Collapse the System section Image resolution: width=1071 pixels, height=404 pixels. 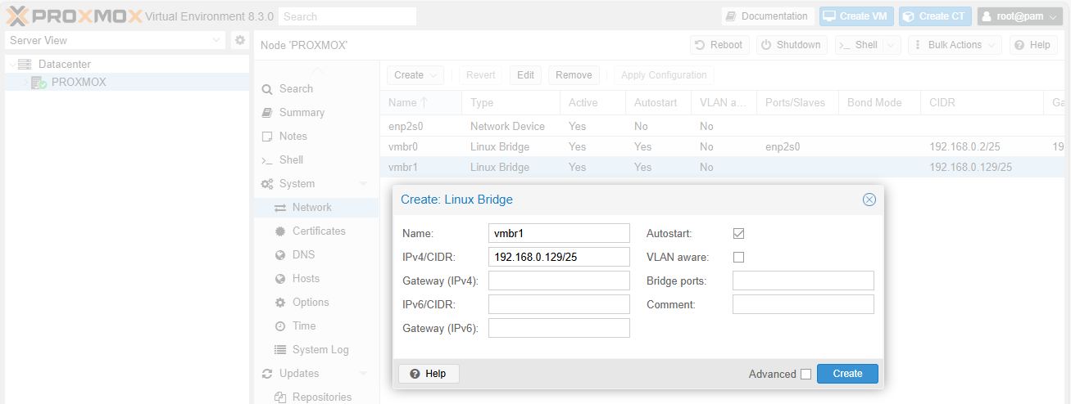pyautogui.click(x=363, y=183)
